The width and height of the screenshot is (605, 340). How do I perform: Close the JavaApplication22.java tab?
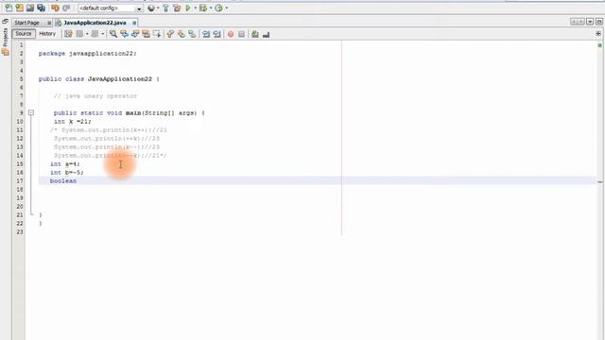134,23
